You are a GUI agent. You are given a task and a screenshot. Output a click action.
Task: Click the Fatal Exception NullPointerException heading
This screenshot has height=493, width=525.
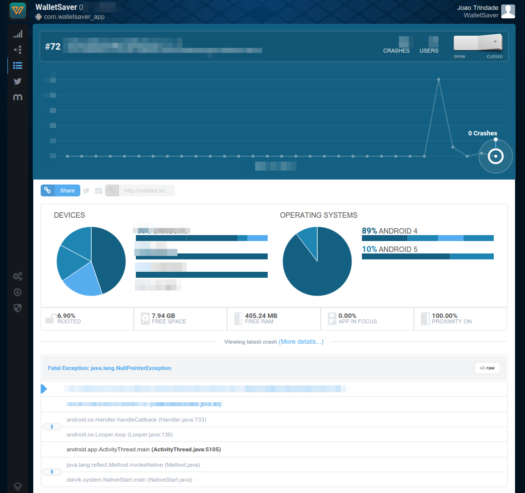point(110,368)
